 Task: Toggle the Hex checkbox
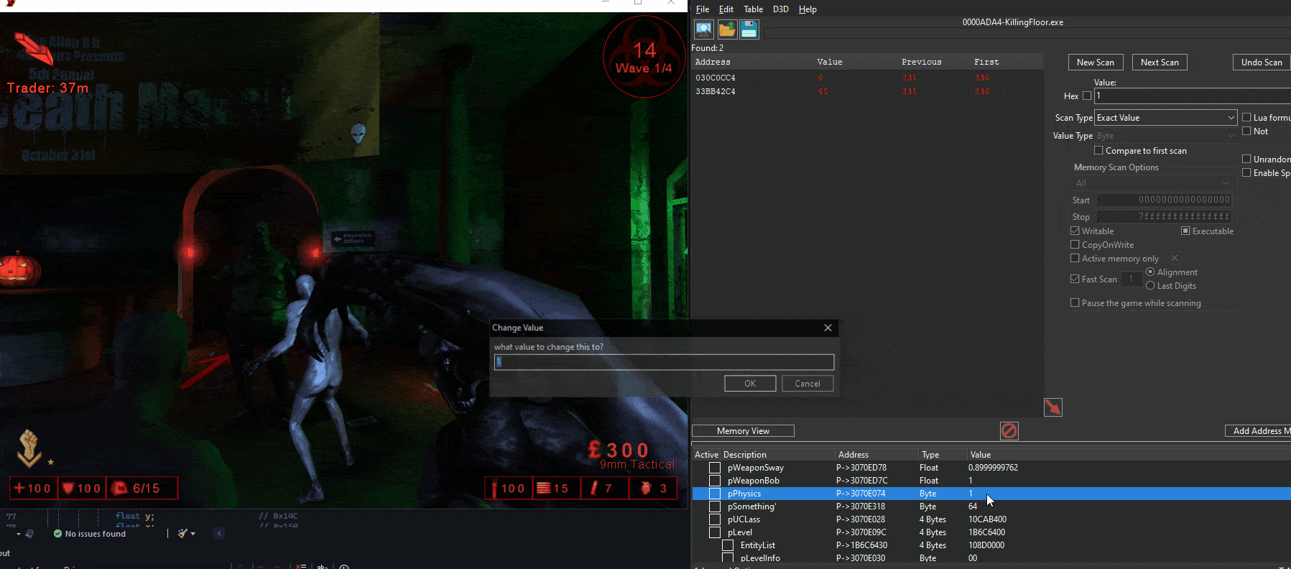coord(1087,96)
